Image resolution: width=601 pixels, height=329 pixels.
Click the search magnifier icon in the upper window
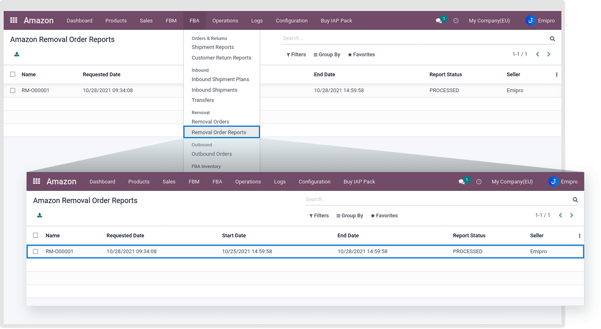click(552, 39)
